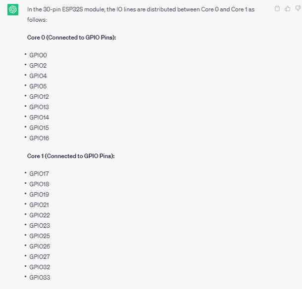Click the GPIO2 list item
This screenshot has height=289, width=302.
tap(38, 66)
